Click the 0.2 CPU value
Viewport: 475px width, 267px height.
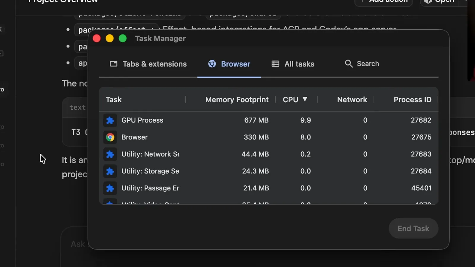pyautogui.click(x=305, y=154)
